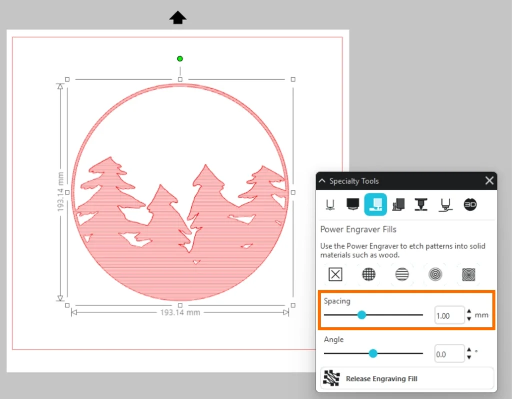Select the fourth specialty tool icon
This screenshot has height=399, width=512.
[399, 204]
